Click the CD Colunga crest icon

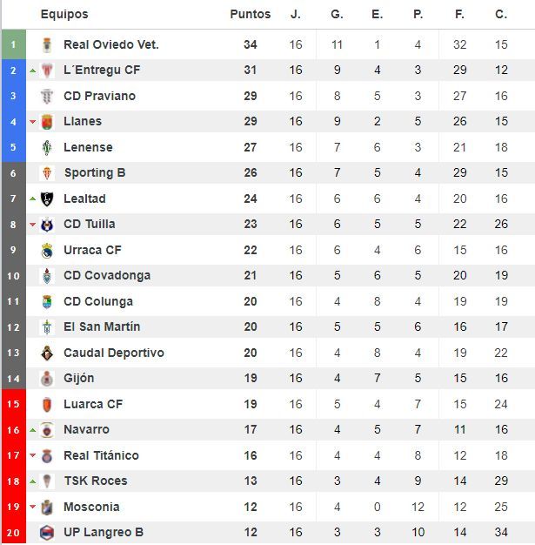(x=47, y=301)
